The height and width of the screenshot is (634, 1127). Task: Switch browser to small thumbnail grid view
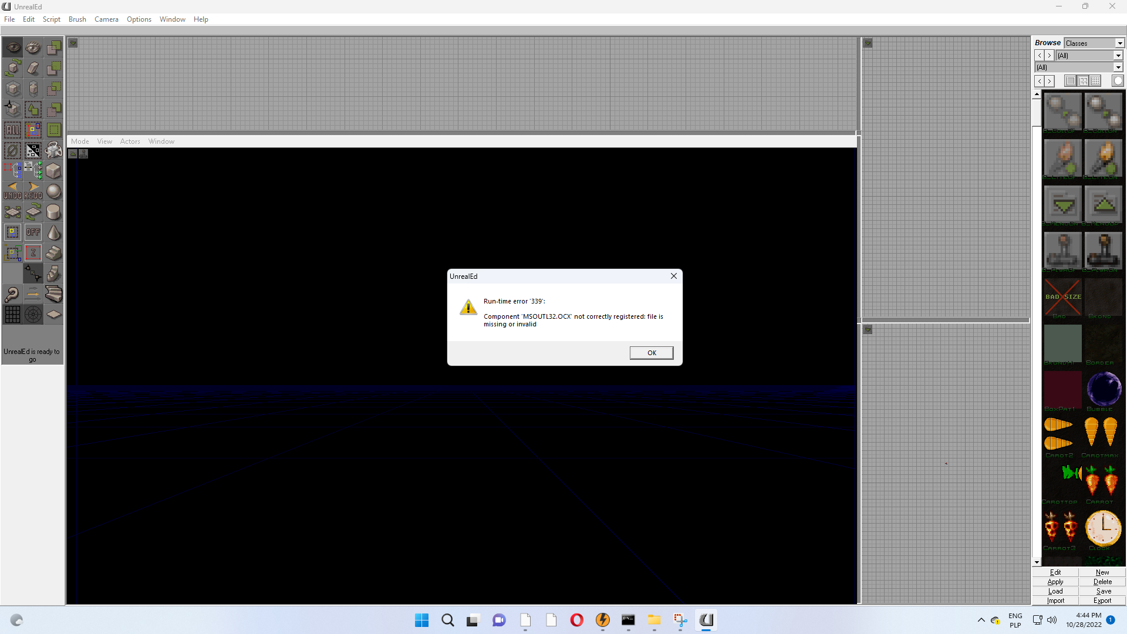coord(1096,81)
